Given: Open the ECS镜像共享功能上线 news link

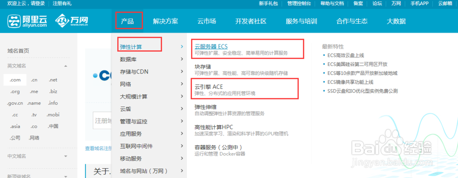Looking at the screenshot, I should point(350,82).
